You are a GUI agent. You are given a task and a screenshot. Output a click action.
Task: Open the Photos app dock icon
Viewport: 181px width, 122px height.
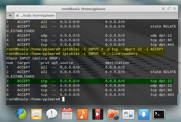(x=113, y=114)
